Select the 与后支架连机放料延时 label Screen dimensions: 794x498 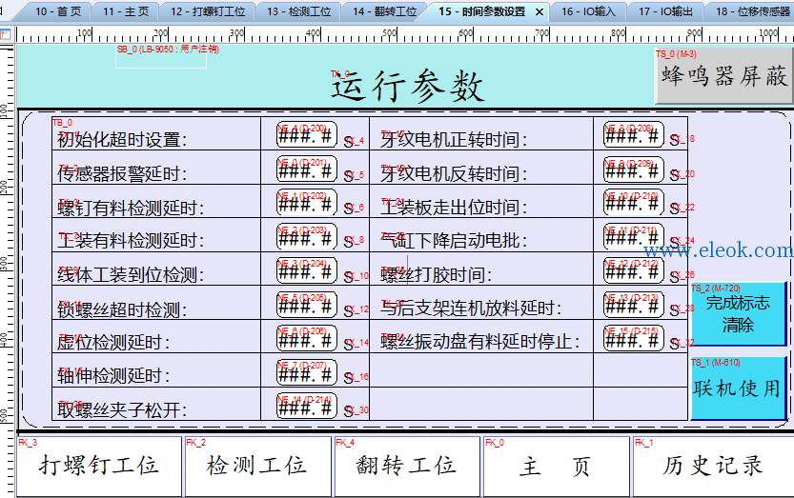tap(472, 308)
